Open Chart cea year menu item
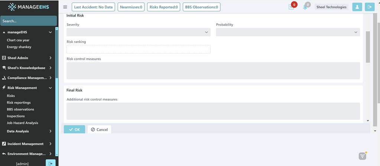Viewport: 380px width, 166px height. pyautogui.click(x=18, y=40)
